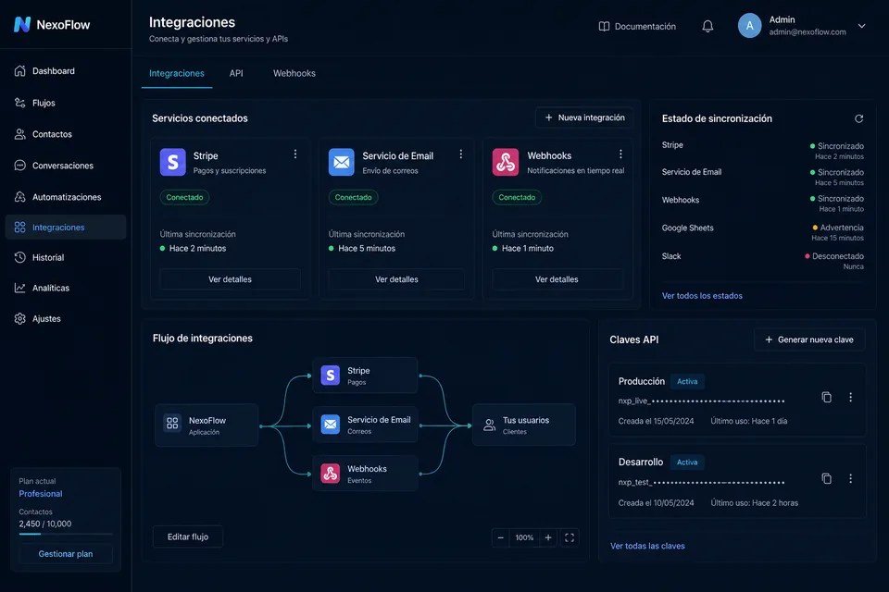The width and height of the screenshot is (889, 592).
Task: Click the Webhooks pink icon in connected services
Action: pos(506,162)
